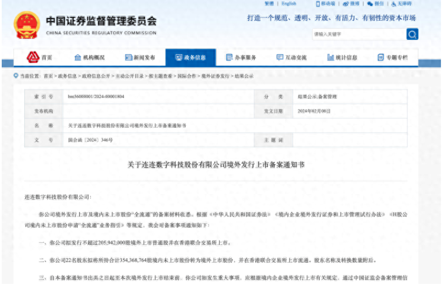The height and width of the screenshot is (287, 444).
Task: Open the 移动端 mobile version link
Action: (x=325, y=4)
